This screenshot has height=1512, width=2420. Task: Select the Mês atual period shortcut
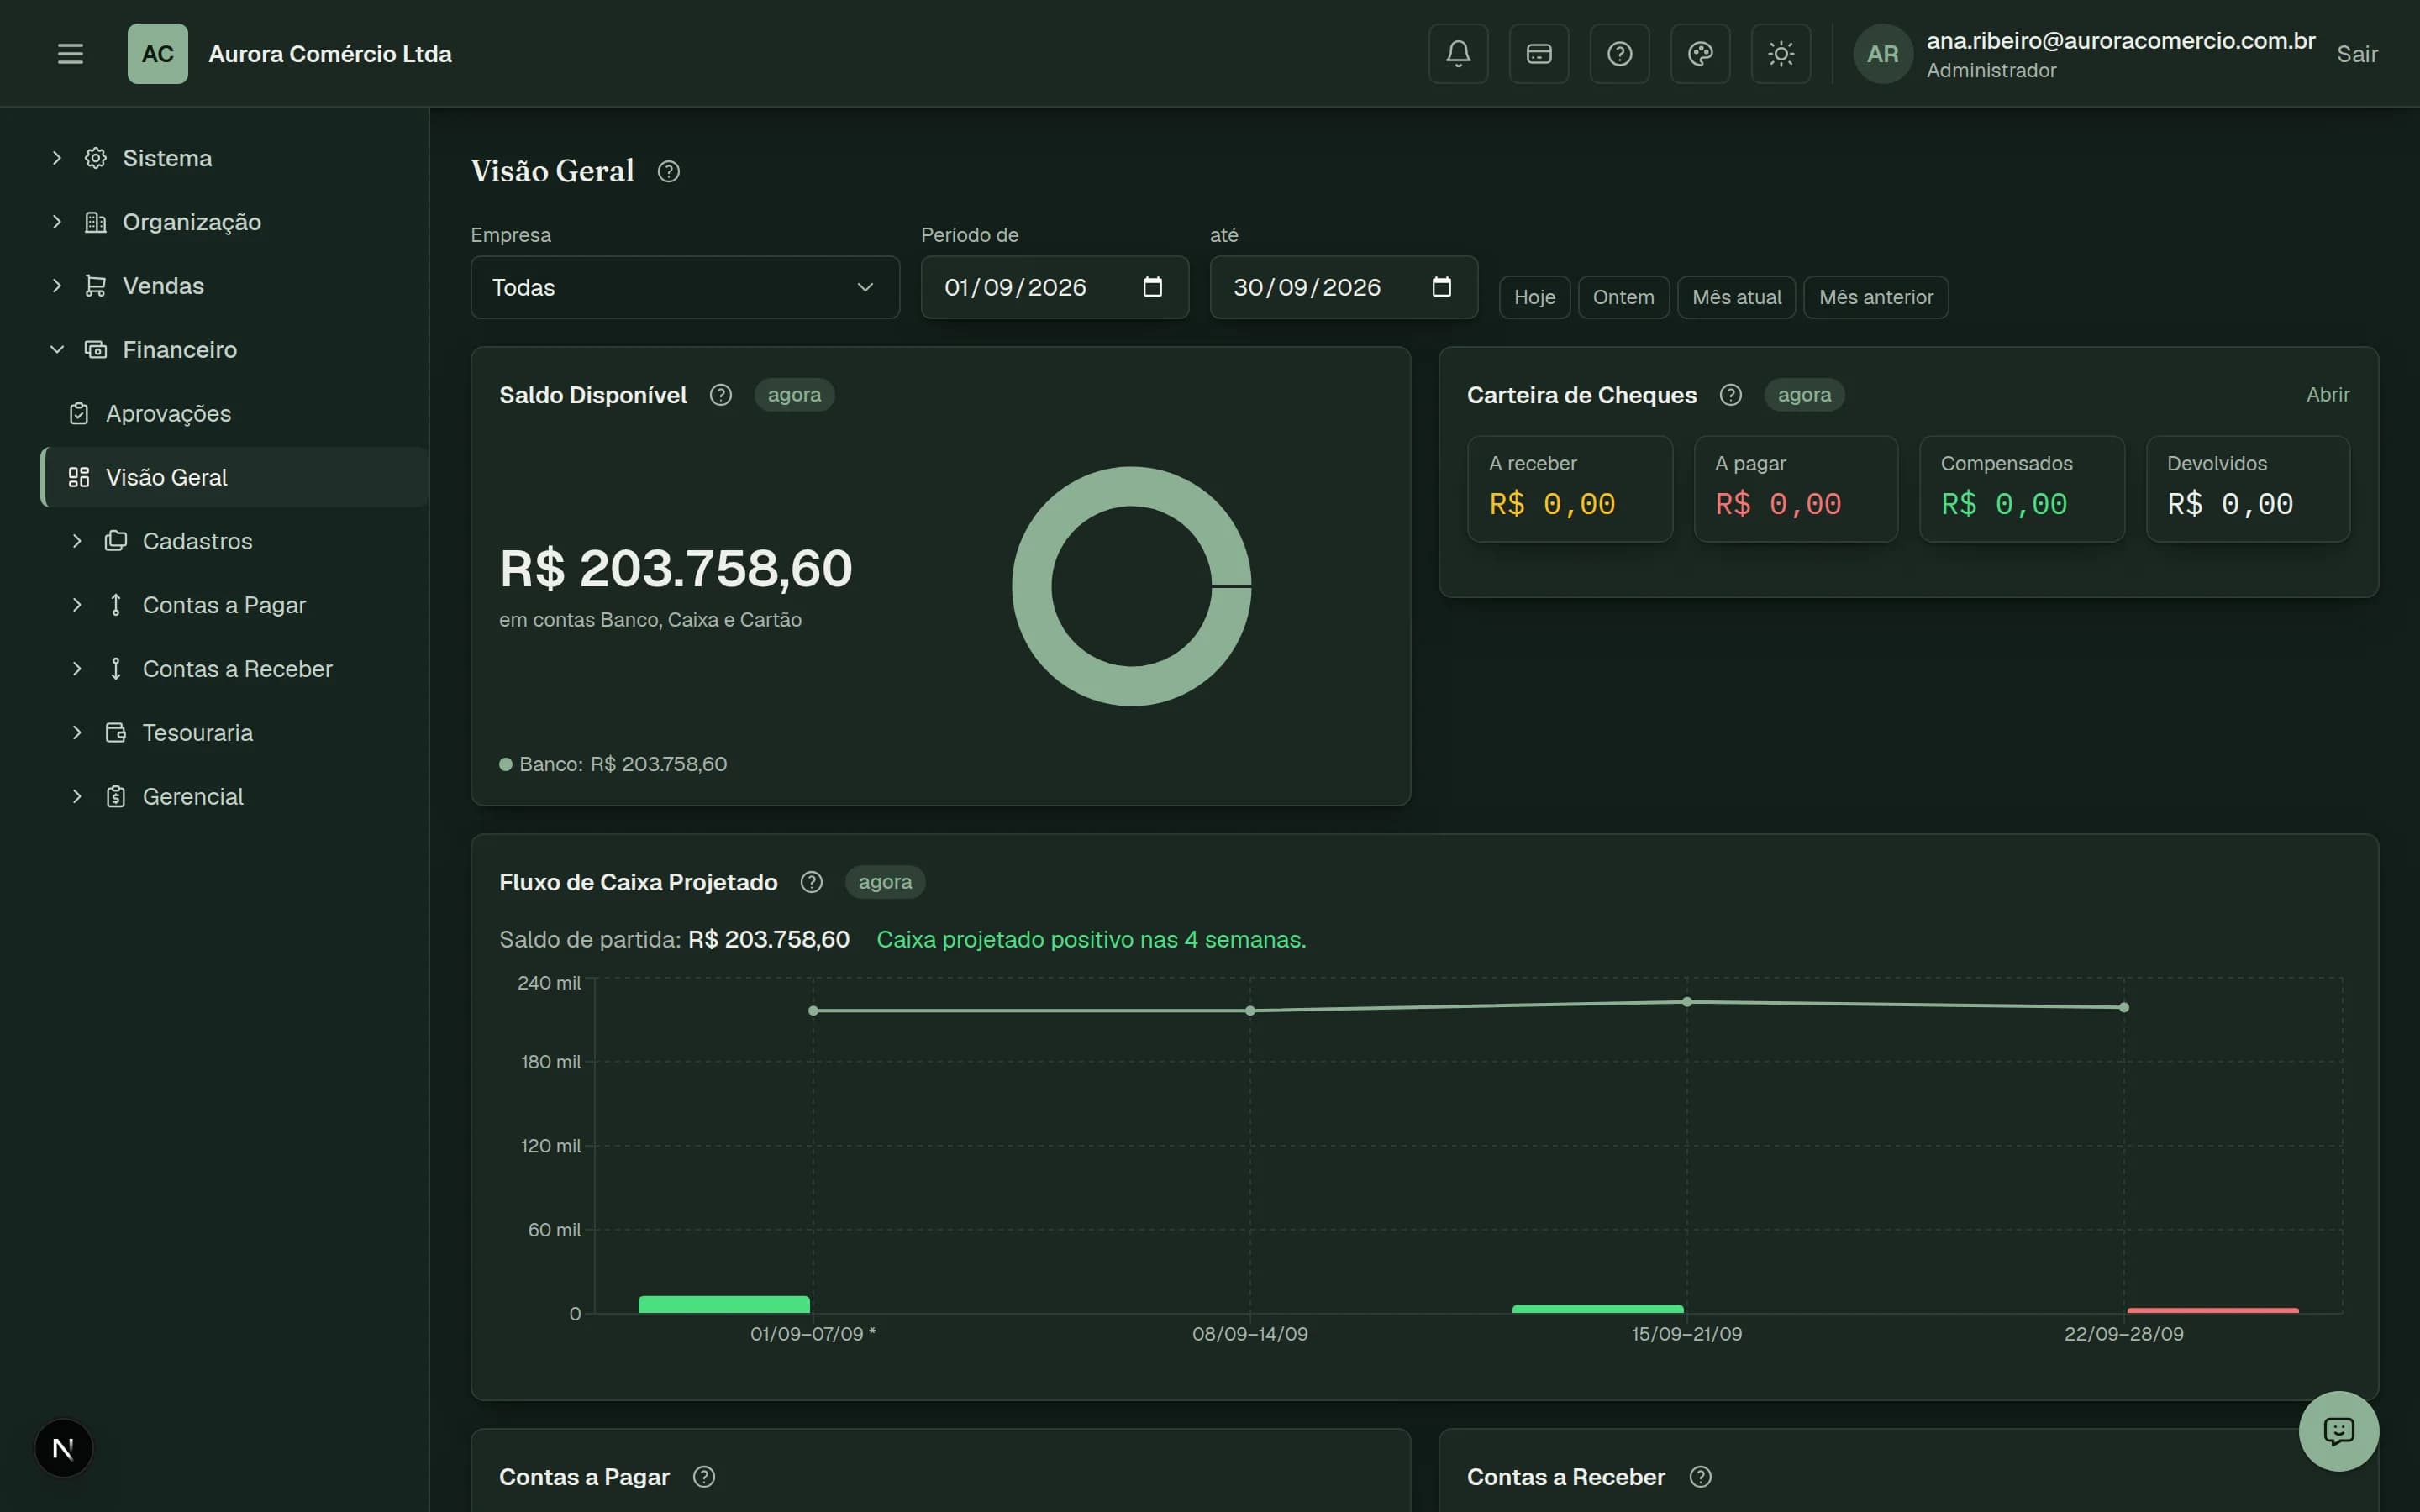tap(1736, 297)
